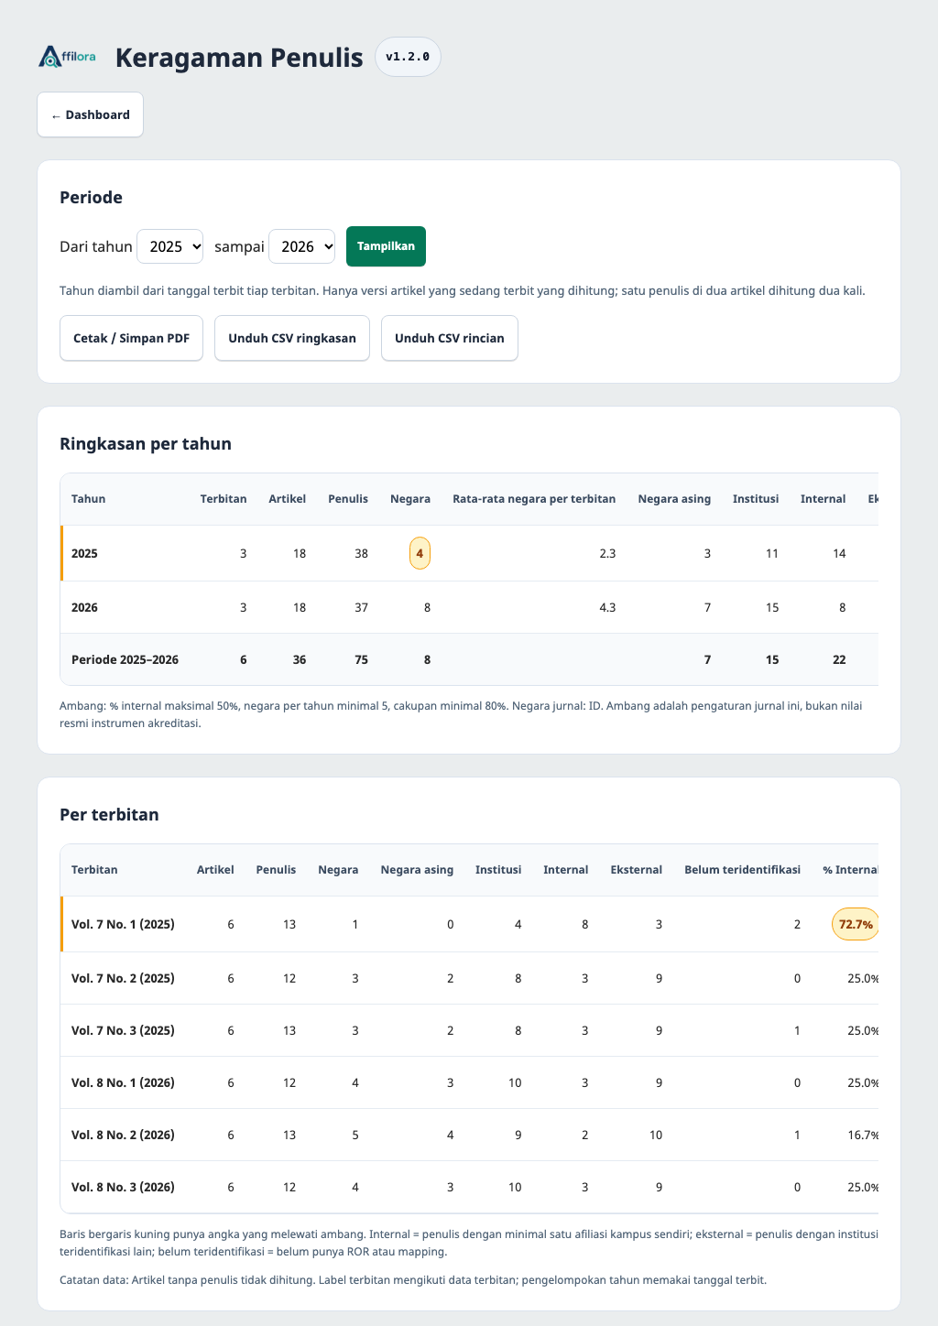This screenshot has width=938, height=1326.
Task: Click the 2025 row label in yearly summary
Action: pyautogui.click(x=84, y=553)
